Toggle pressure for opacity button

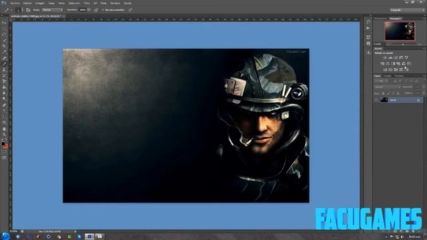pyautogui.click(x=96, y=10)
